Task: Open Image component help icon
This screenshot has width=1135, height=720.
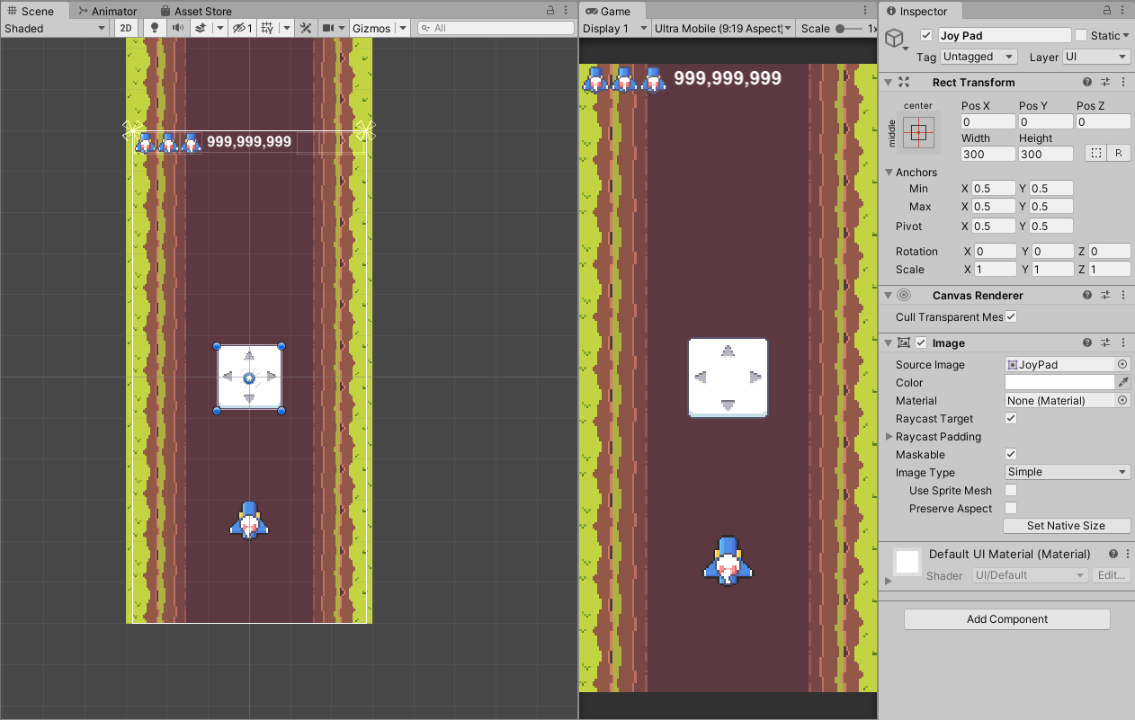Action: click(1087, 342)
